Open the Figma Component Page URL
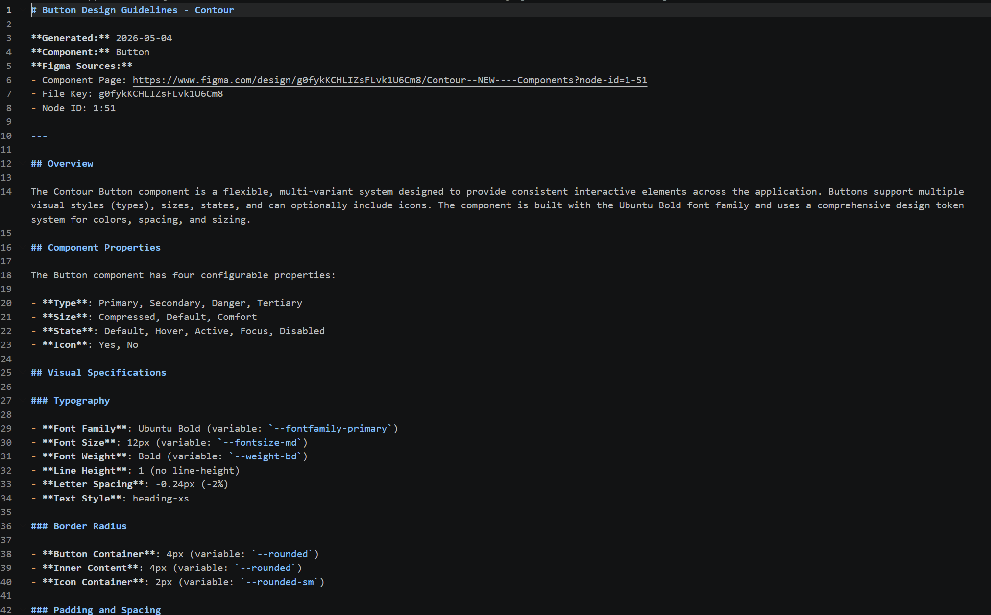The height and width of the screenshot is (615, 991). coord(389,80)
